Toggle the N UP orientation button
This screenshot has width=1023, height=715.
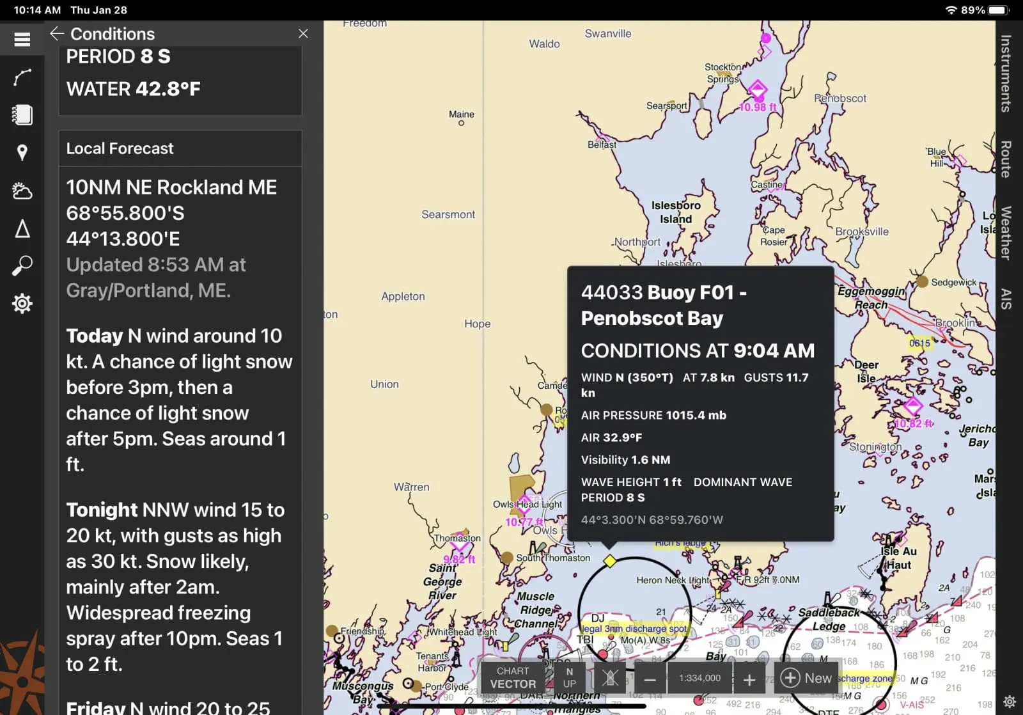tap(569, 678)
